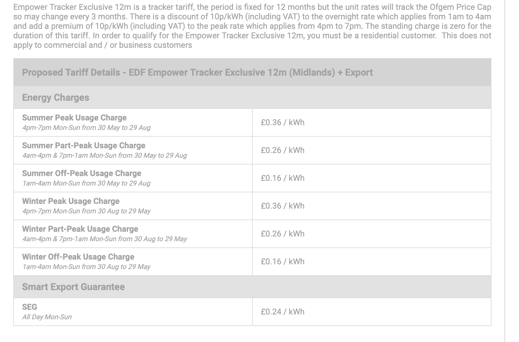Select the Summer Peak Usage Charge label
519x342 pixels.
pyautogui.click(x=74, y=118)
